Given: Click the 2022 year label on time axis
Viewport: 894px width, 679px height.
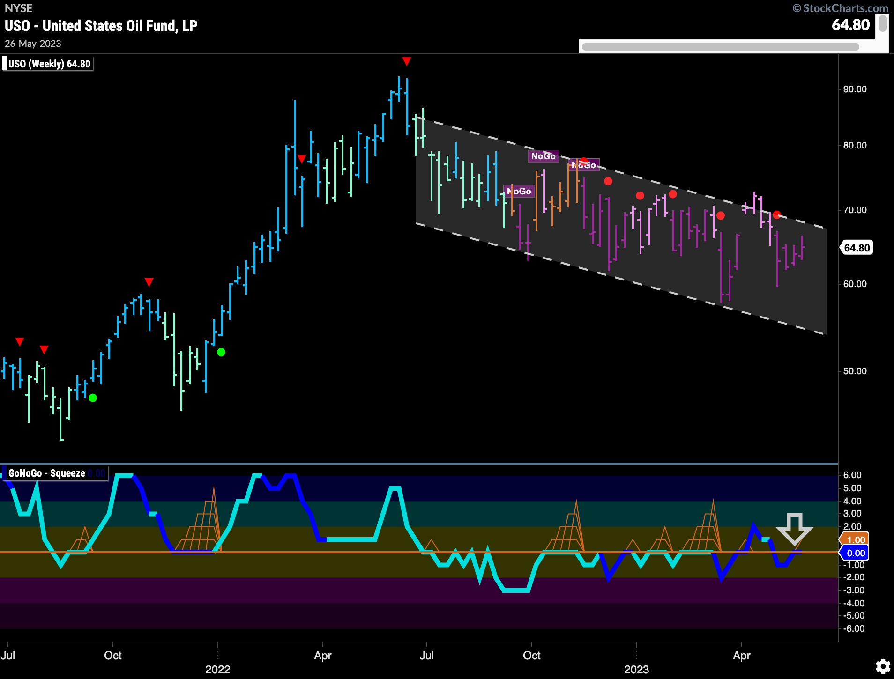Looking at the screenshot, I should point(217,669).
